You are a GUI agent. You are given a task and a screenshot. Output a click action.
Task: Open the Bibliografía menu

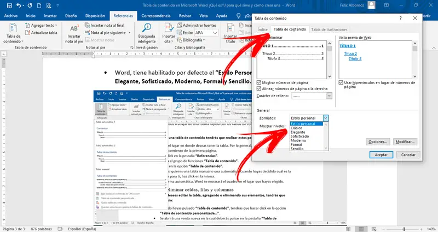point(191,40)
